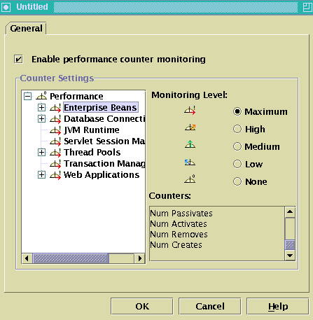The width and height of the screenshot is (313, 320).
Task: Expand the Enterprise Beans tree node
Action: (41, 108)
